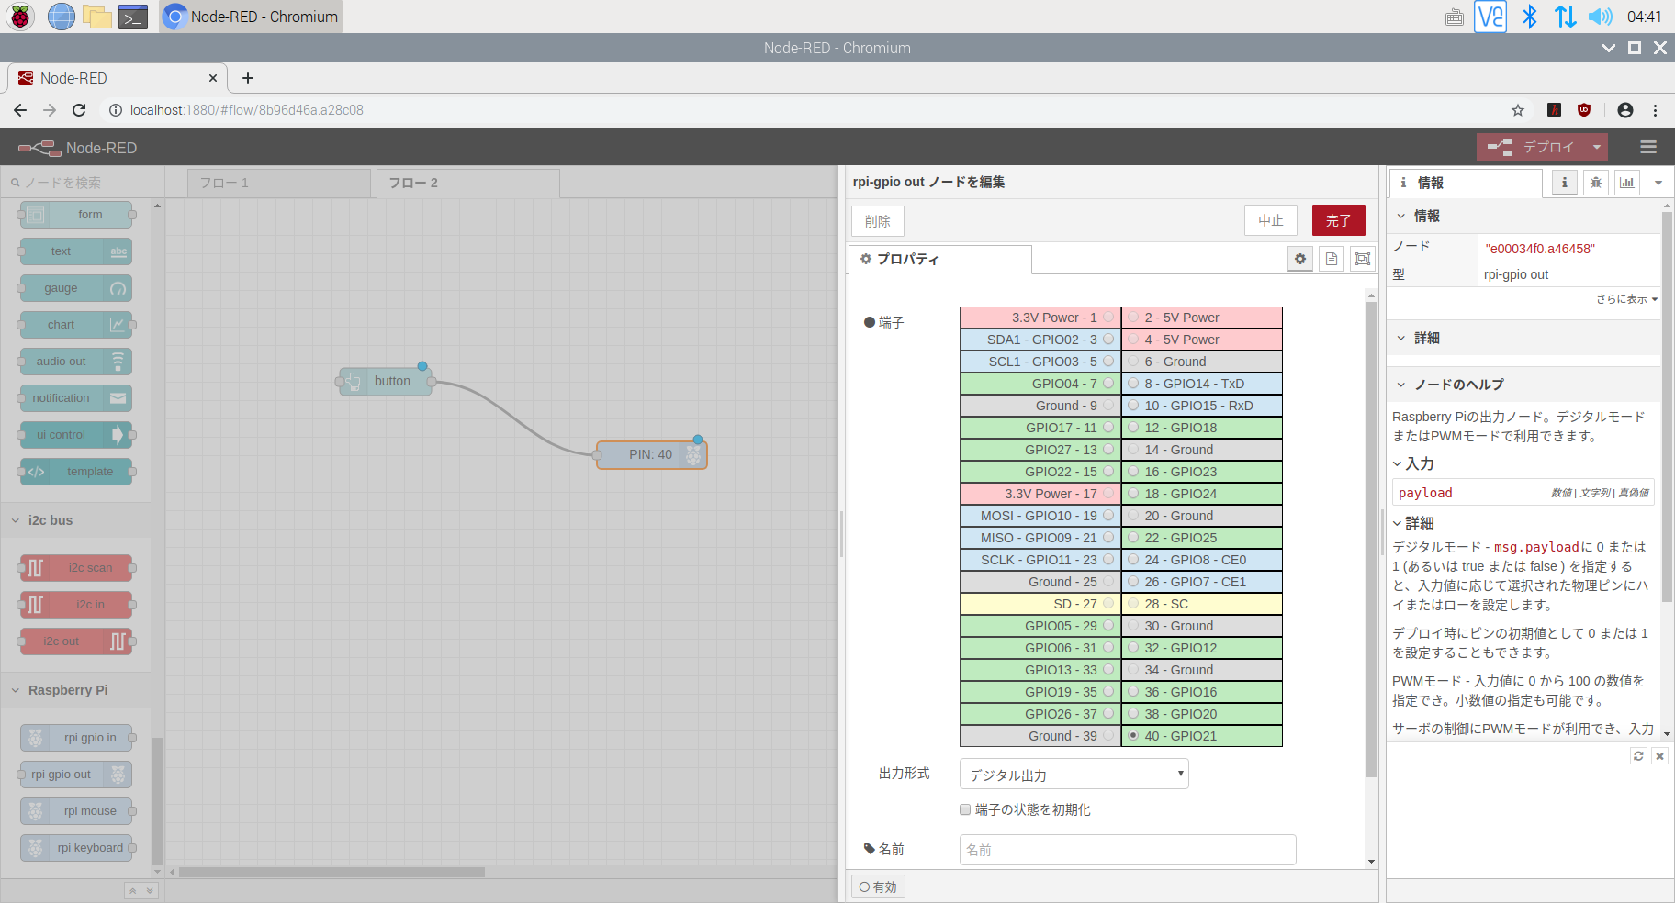Open node description document icon

pyautogui.click(x=1332, y=259)
